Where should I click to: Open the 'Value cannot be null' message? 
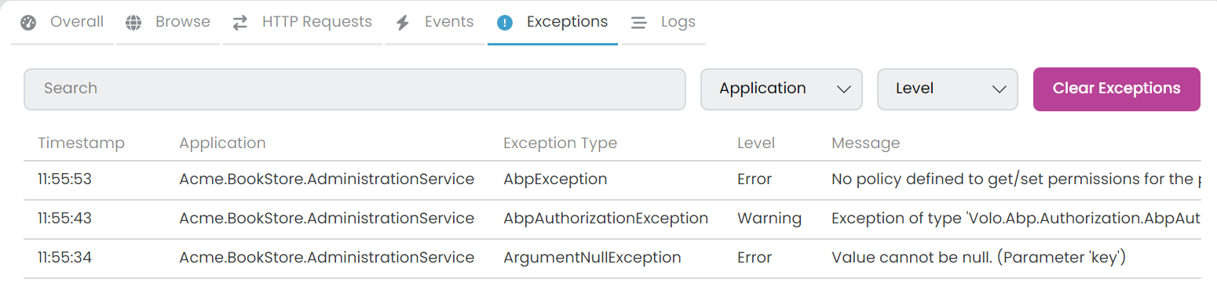979,258
